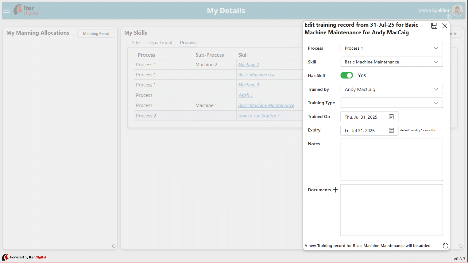Open the hamburger navigation menu
The height and width of the screenshot is (263, 468).
pyautogui.click(x=6, y=11)
